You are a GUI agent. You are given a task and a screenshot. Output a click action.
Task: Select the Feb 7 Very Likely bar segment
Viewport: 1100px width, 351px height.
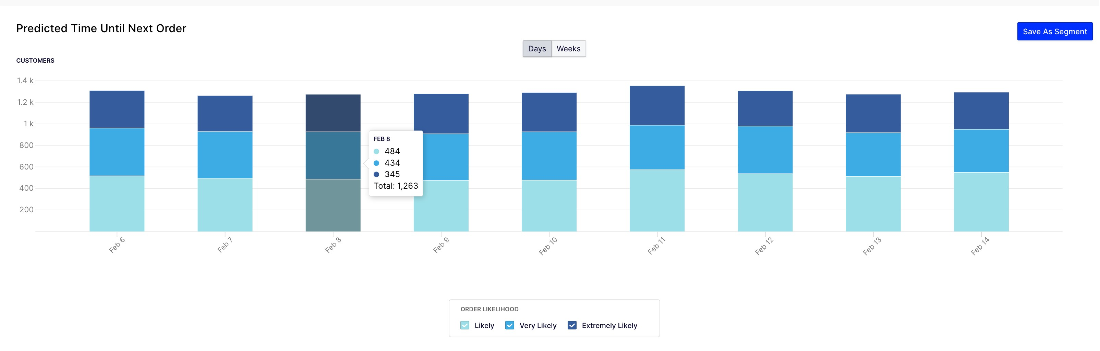click(x=225, y=155)
